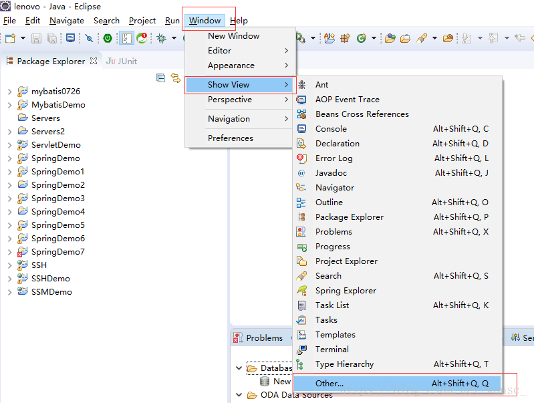Viewport: 534px width, 403px height.
Task: Open the Search flashlight dropdown arrow
Action: (434, 38)
